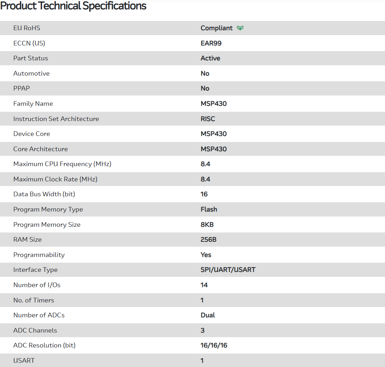Click the Data Bus Width value 16
Image resolution: width=385 pixels, height=367 pixels.
coord(204,194)
